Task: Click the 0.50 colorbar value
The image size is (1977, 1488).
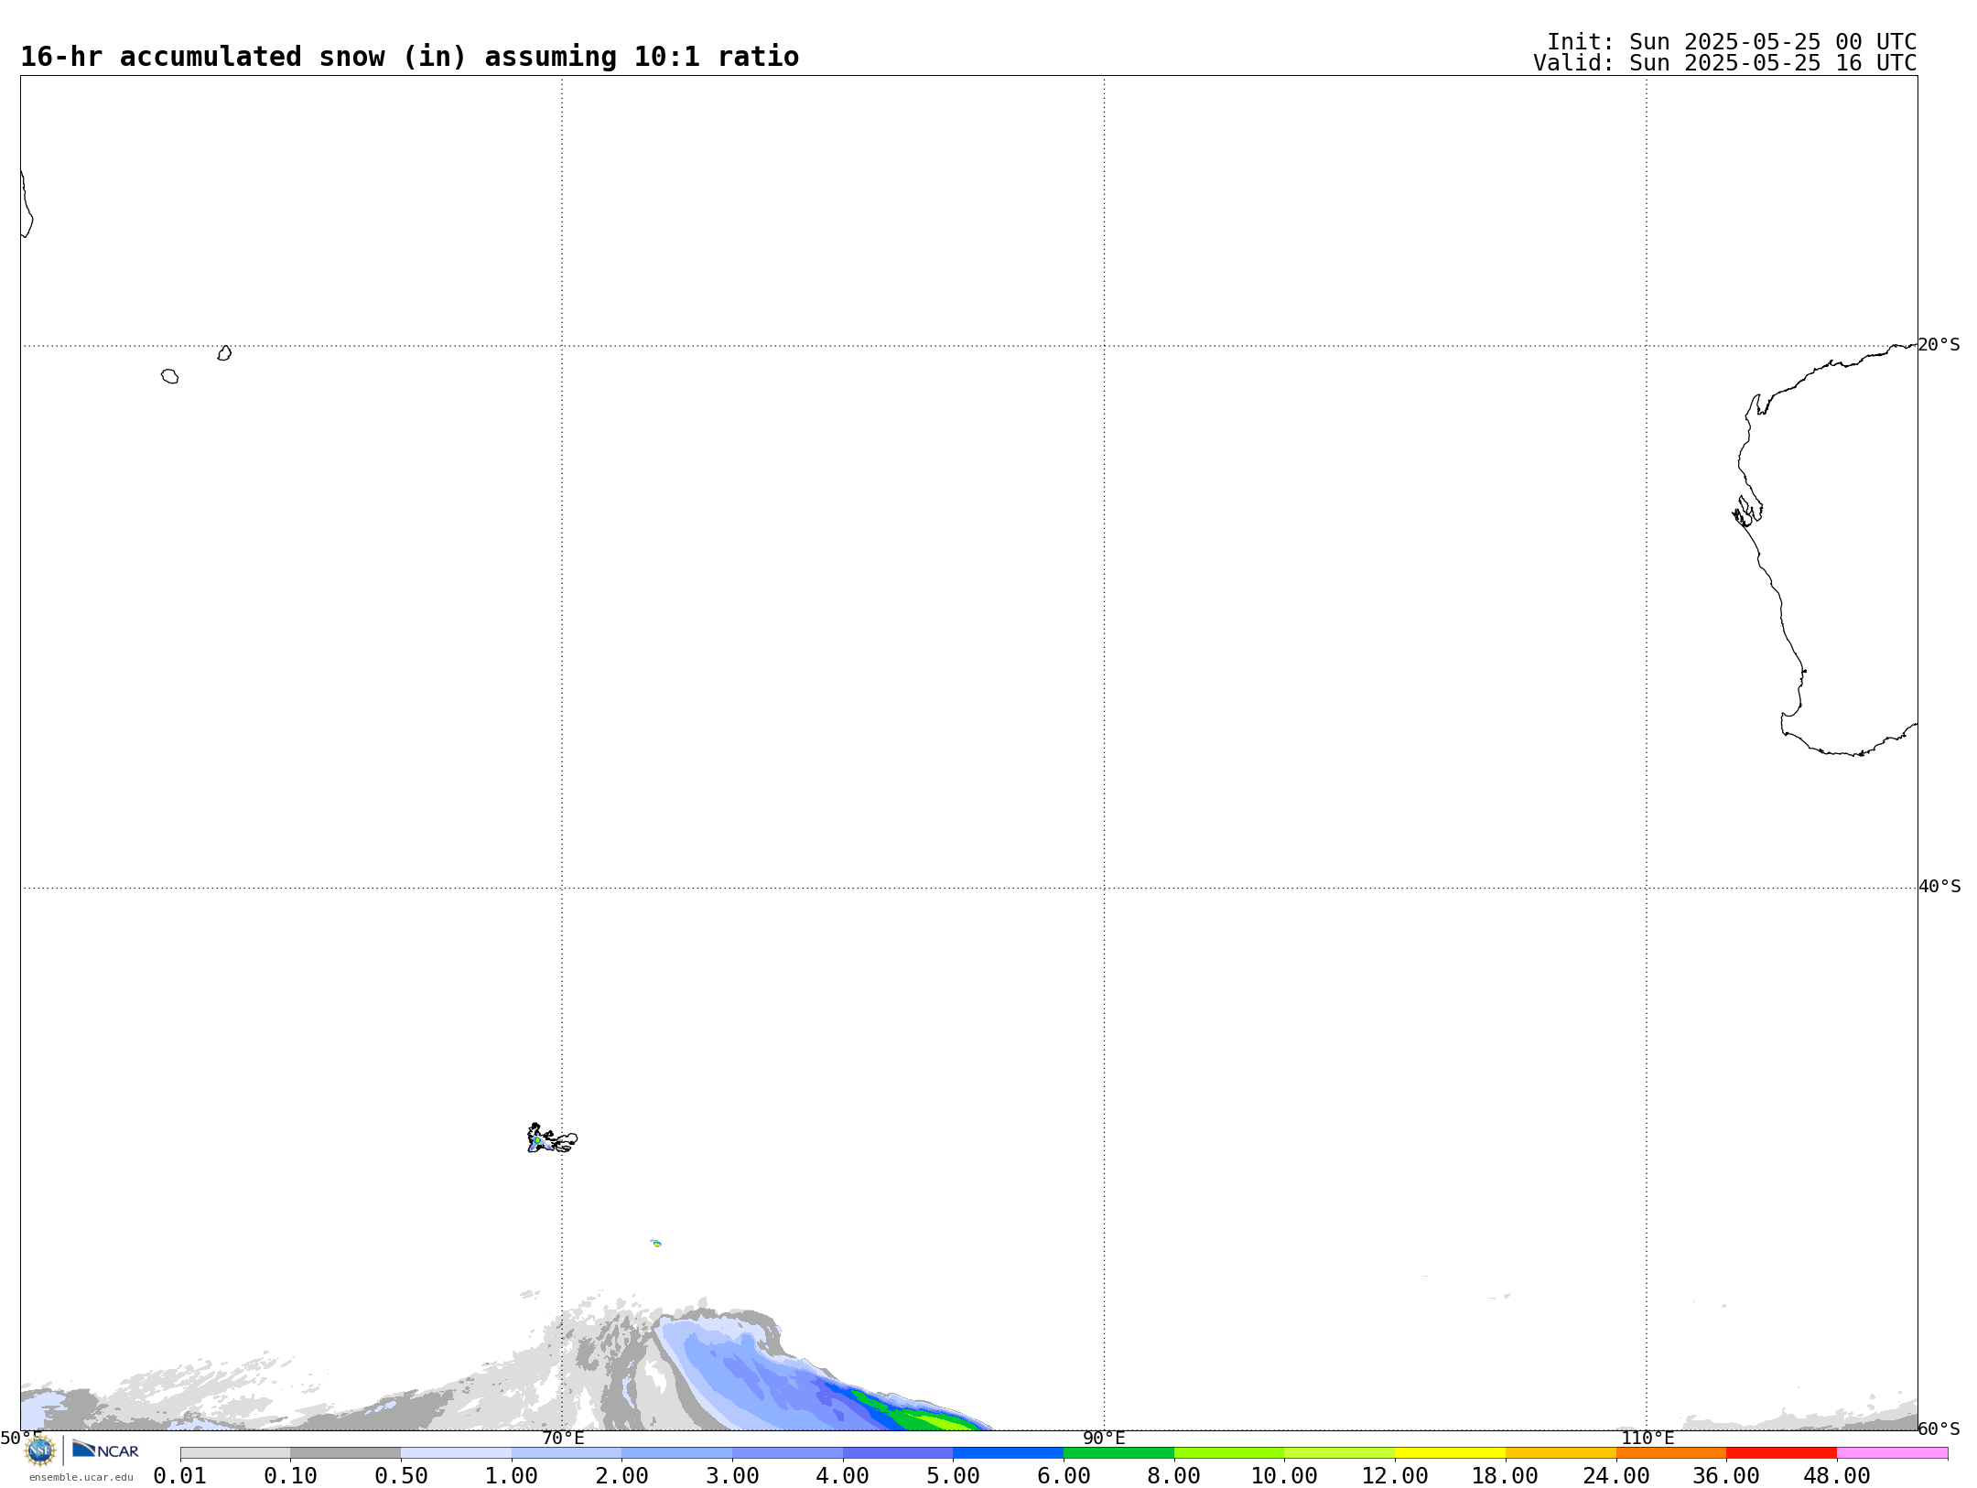Action: click(x=401, y=1476)
